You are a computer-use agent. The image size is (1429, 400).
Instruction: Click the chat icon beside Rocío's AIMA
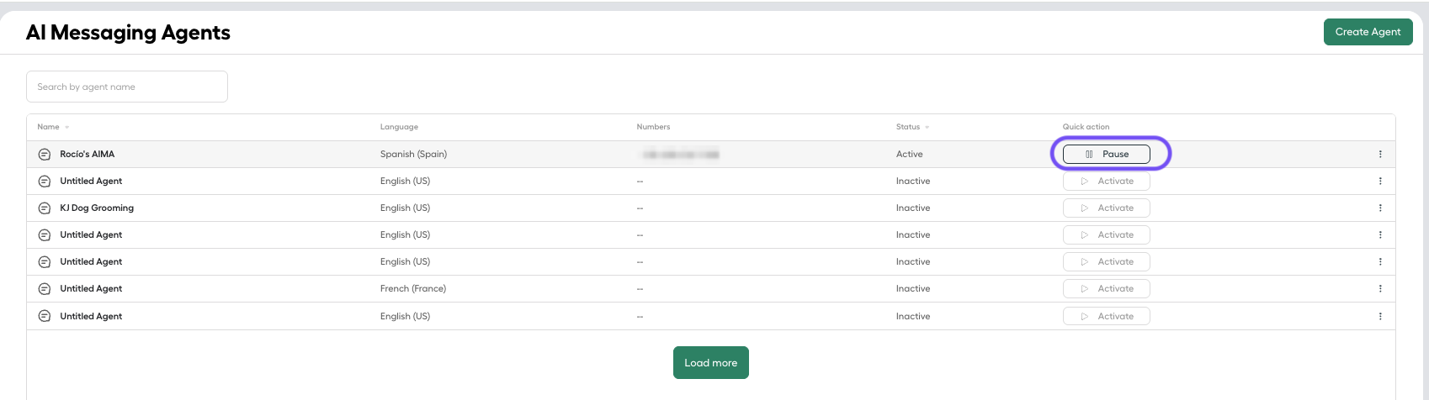click(x=45, y=155)
